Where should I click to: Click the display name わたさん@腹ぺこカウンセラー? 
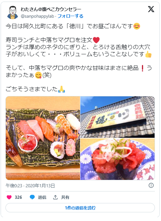[x=51, y=9]
